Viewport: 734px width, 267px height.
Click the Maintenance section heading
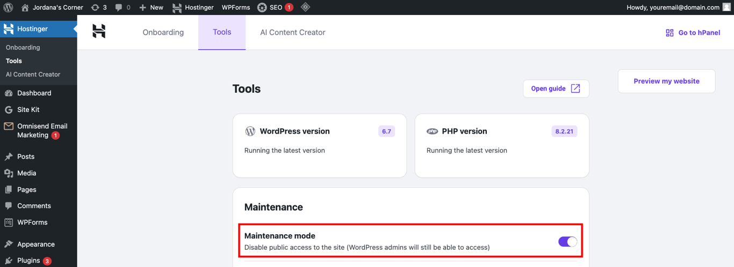pos(274,207)
